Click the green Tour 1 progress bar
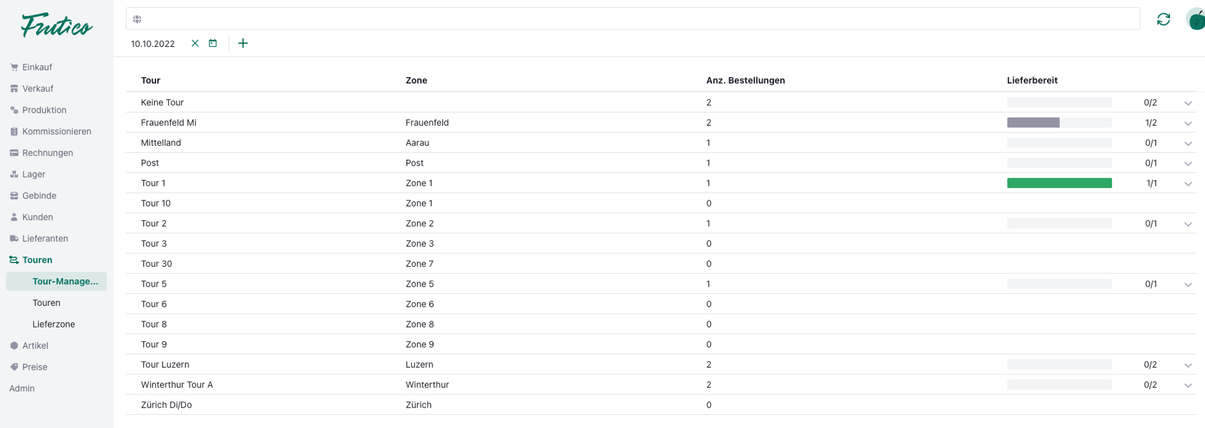This screenshot has height=428, width=1205. pos(1059,183)
